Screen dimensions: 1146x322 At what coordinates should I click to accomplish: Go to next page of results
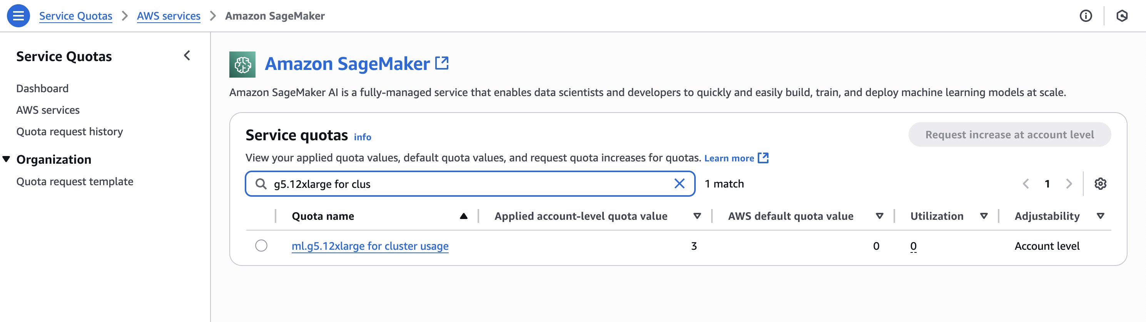click(x=1069, y=183)
